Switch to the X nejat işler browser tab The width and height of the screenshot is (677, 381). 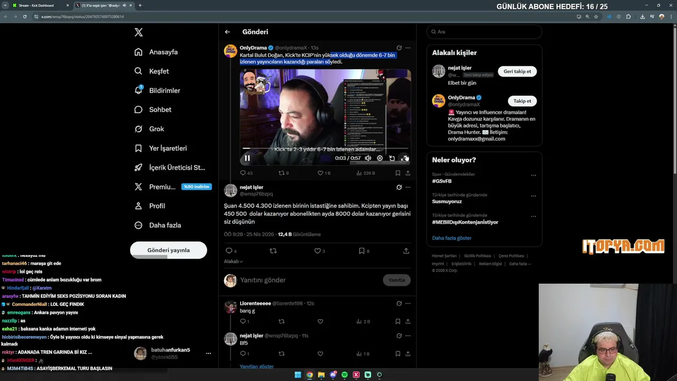pos(104,5)
